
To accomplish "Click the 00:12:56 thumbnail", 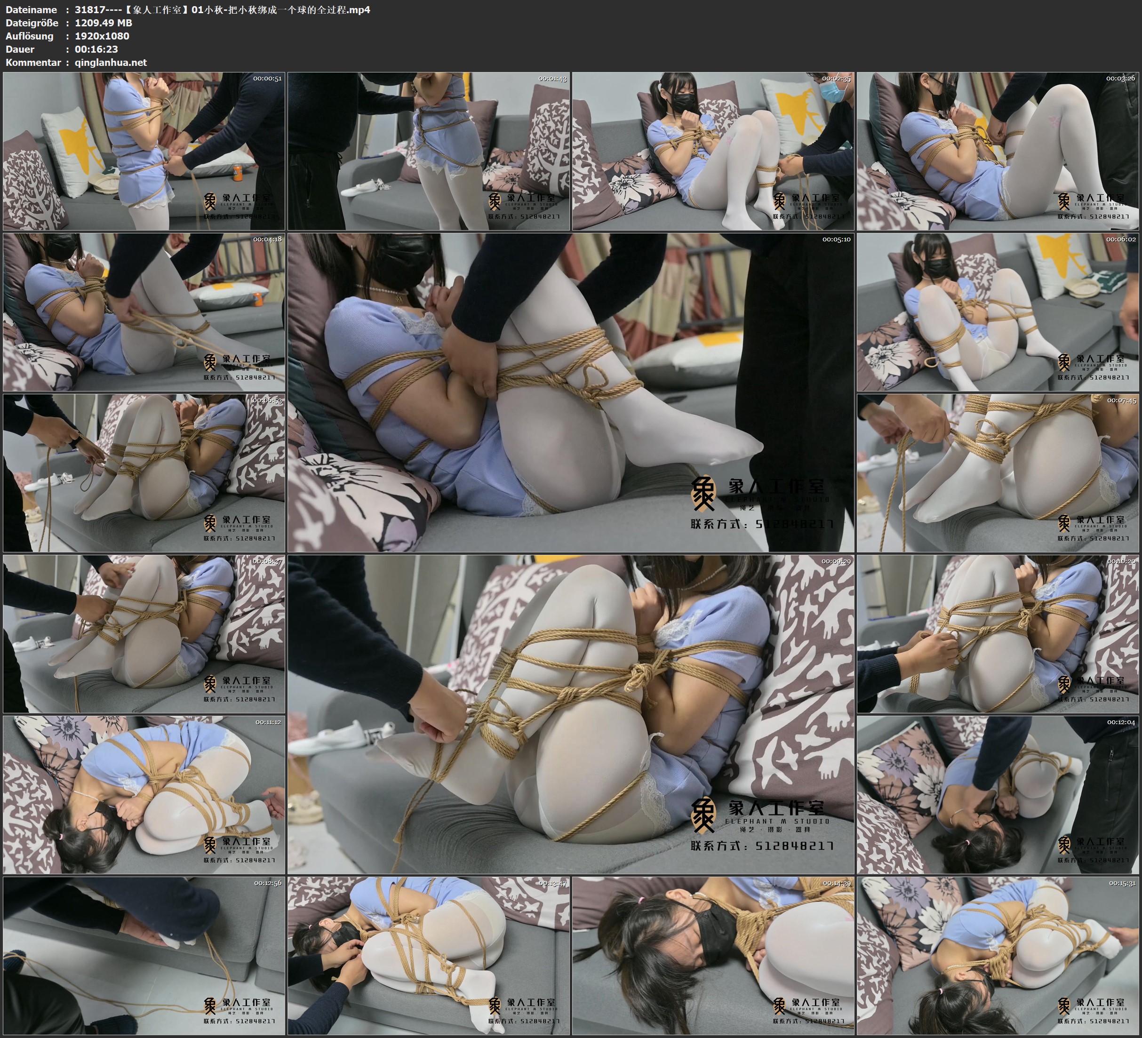I will [144, 956].
